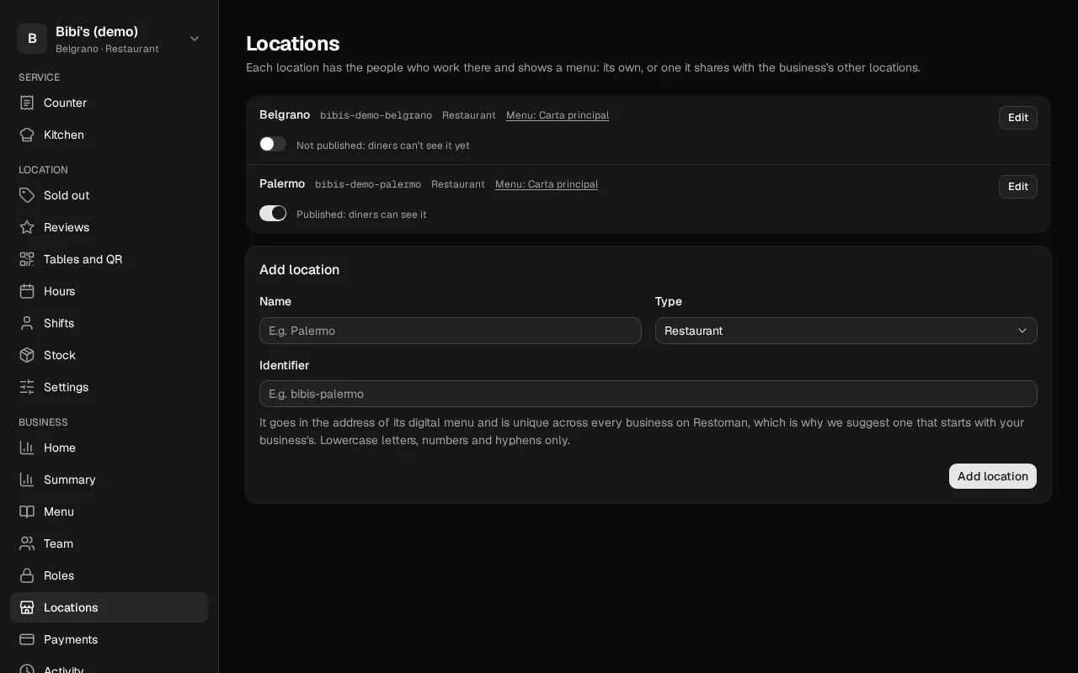Go to Kitchen in the sidebar
This screenshot has width=1078, height=673.
tap(109, 135)
